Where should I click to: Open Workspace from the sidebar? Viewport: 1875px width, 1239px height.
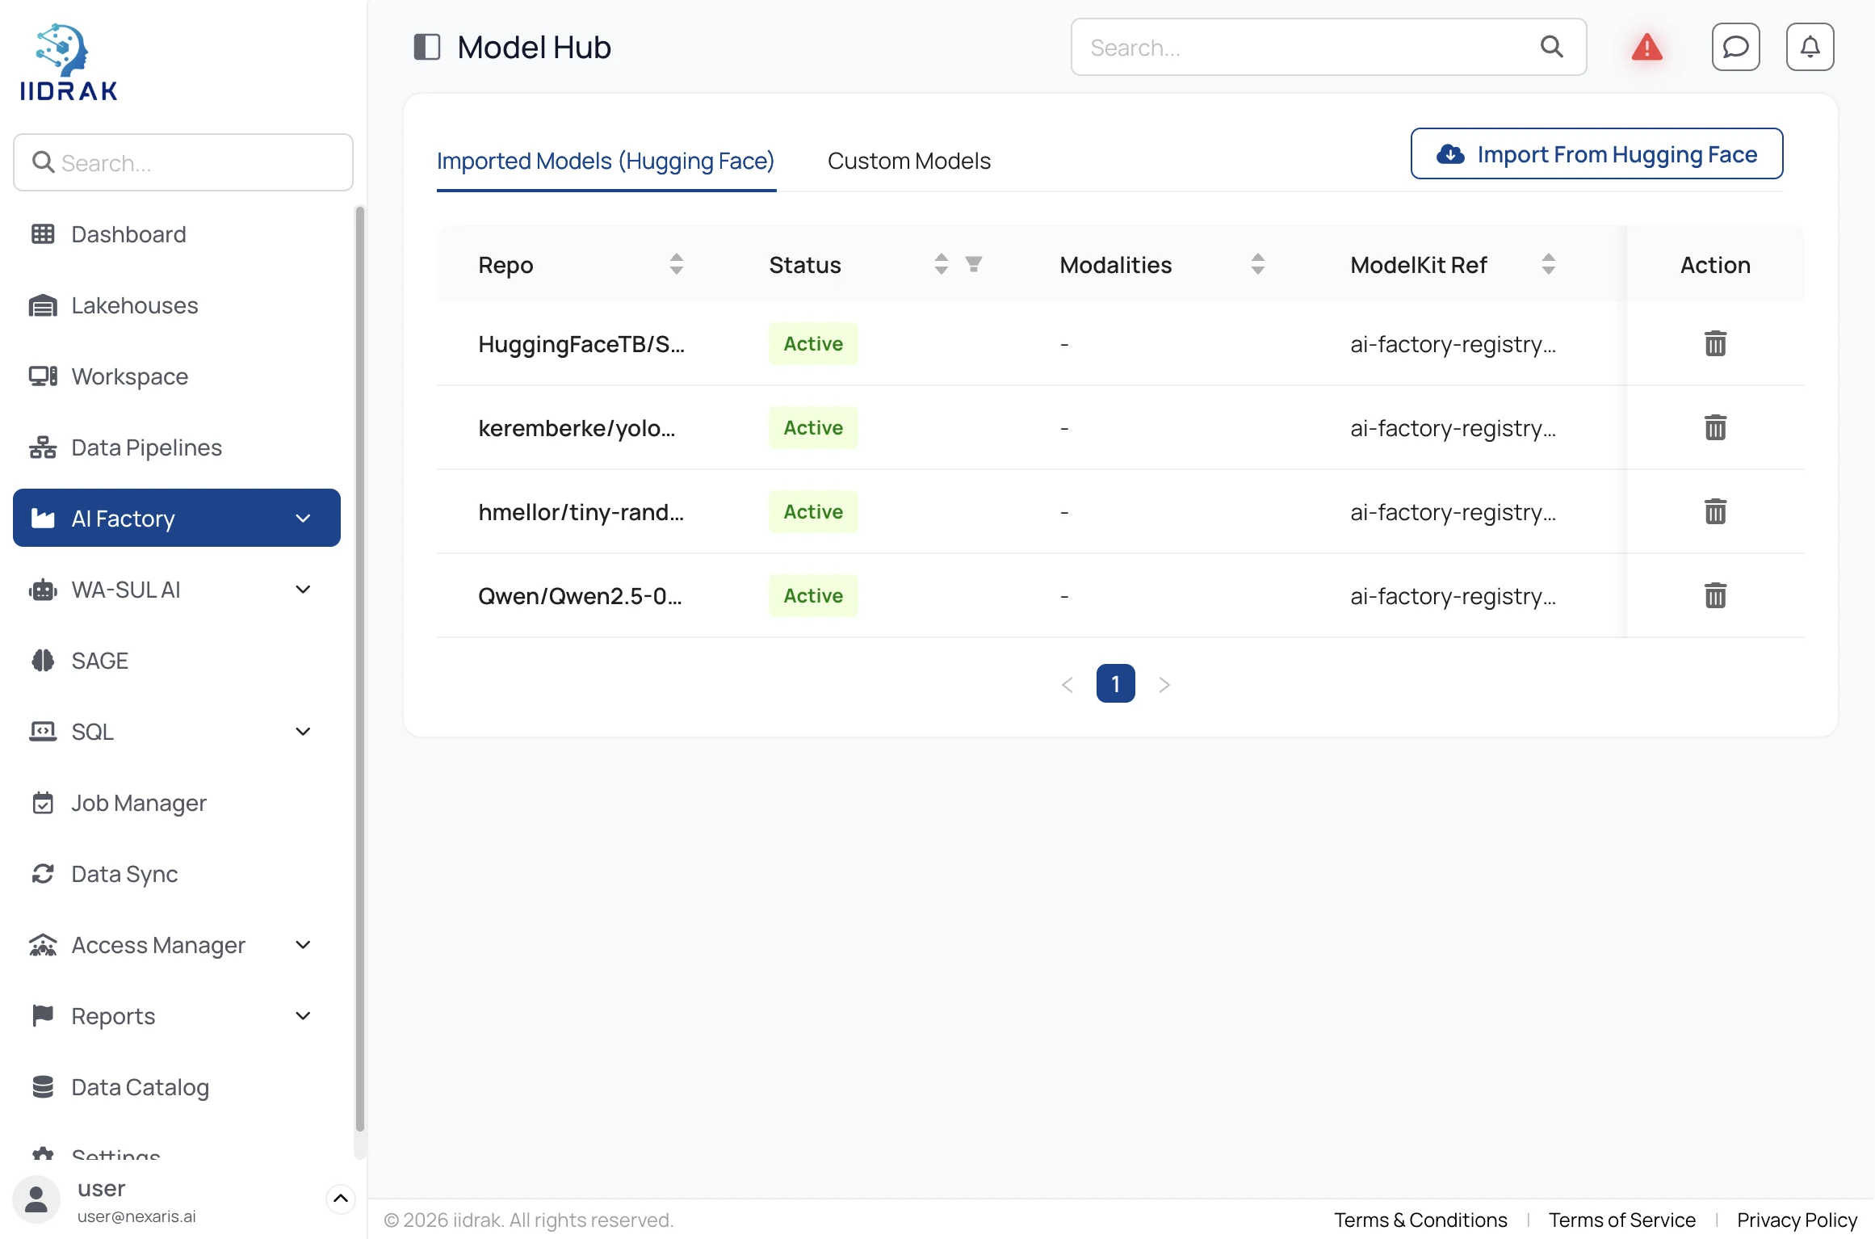pos(177,376)
